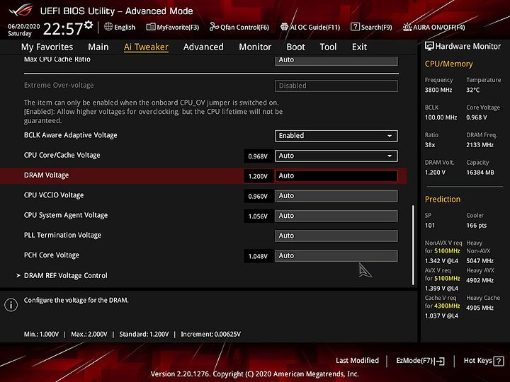Click Cooler 166 pts value
Viewport: 510px width, 382px height.
[x=477, y=226]
